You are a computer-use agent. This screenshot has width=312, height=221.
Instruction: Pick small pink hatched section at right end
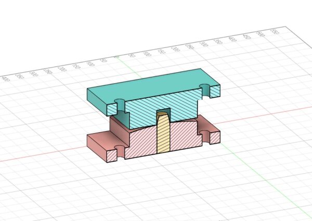tap(215, 138)
